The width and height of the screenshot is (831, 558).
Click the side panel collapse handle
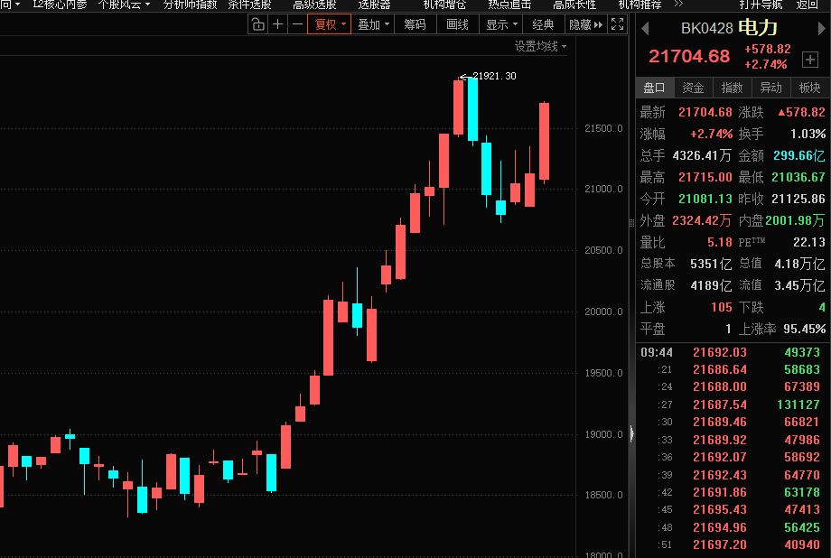click(631, 433)
